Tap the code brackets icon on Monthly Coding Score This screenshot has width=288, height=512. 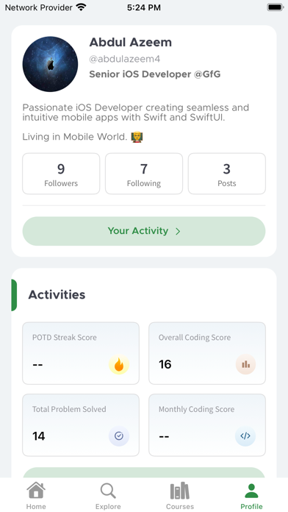tap(245, 436)
